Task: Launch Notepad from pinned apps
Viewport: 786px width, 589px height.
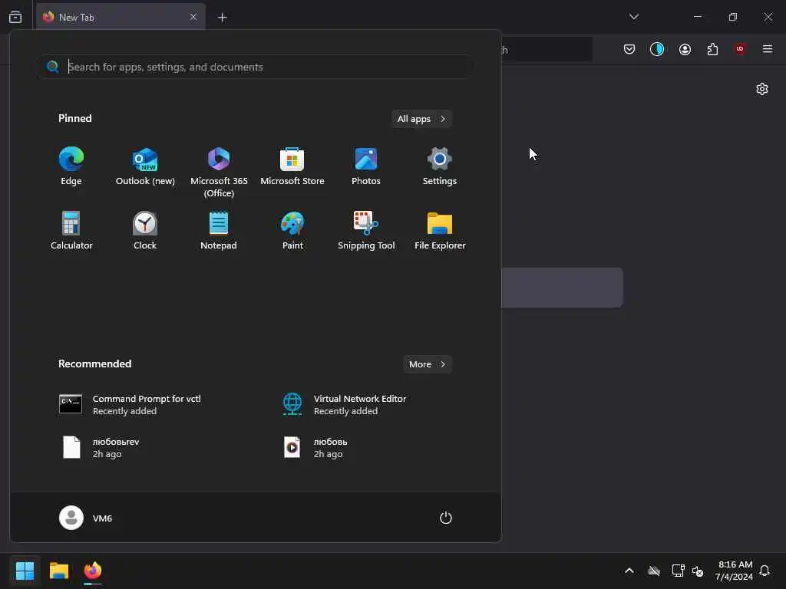Action: tap(219, 231)
